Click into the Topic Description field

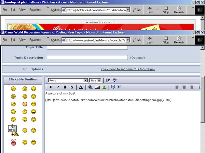87,57
